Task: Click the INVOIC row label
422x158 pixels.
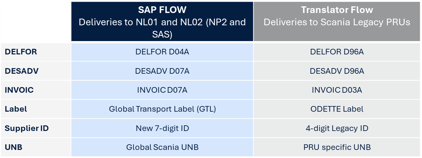Action: coord(19,90)
